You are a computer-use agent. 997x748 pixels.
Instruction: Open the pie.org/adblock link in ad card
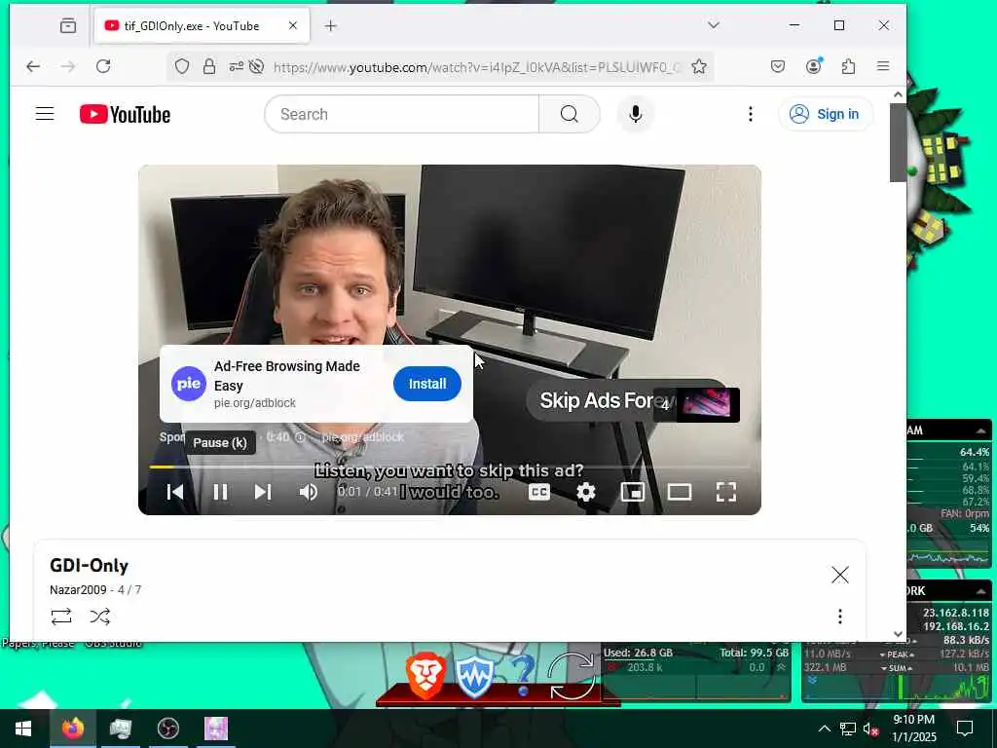pyautogui.click(x=255, y=402)
